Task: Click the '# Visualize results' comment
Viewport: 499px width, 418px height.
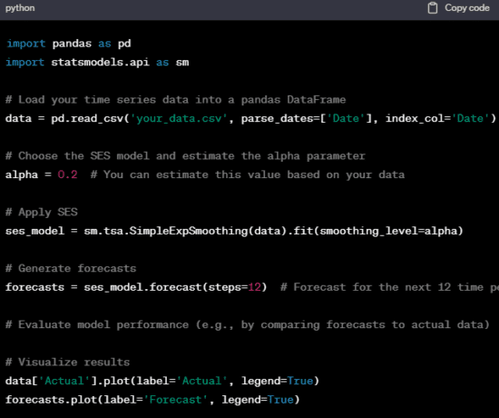Action: 67,363
